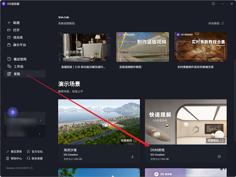The height and width of the screenshot is (177, 236).
Task: Click the 项目库 library icon
Action: point(9,37)
